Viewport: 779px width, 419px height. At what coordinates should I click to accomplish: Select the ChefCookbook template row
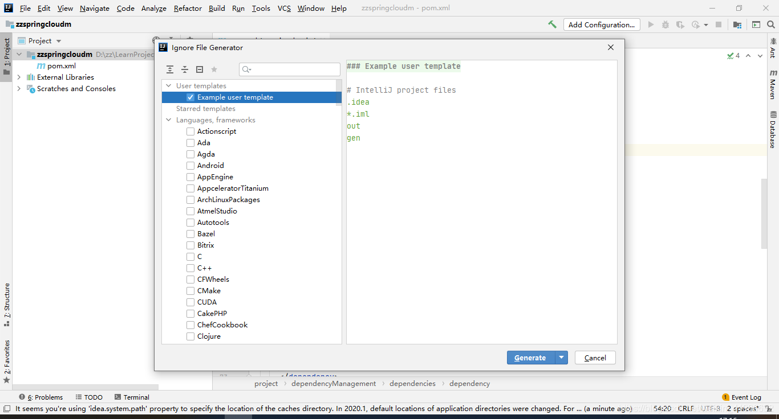click(x=251, y=325)
